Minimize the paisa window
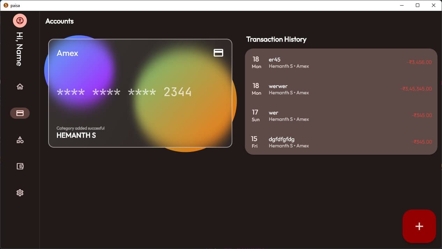 pyautogui.click(x=402, y=5)
